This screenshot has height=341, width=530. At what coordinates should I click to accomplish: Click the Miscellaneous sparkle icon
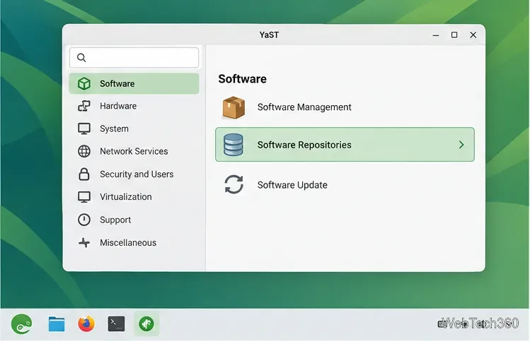tap(83, 242)
